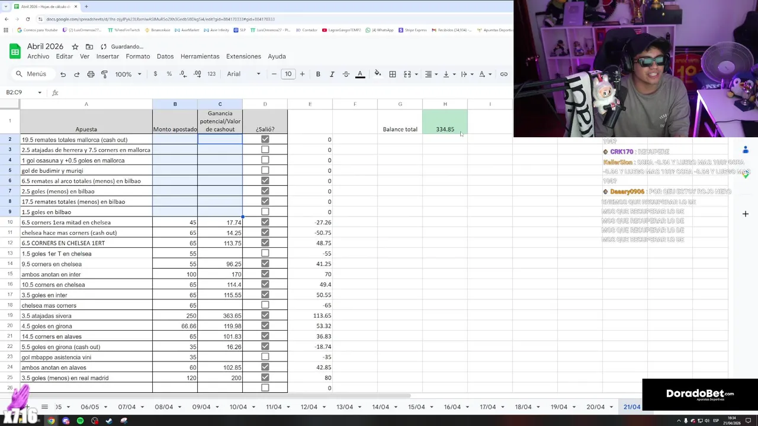Check ¿Salió? box for gol de budimir y muriqi
758x426 pixels.
tap(265, 170)
